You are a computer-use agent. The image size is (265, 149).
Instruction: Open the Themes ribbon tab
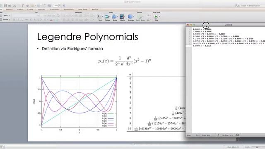tap(9, 10)
